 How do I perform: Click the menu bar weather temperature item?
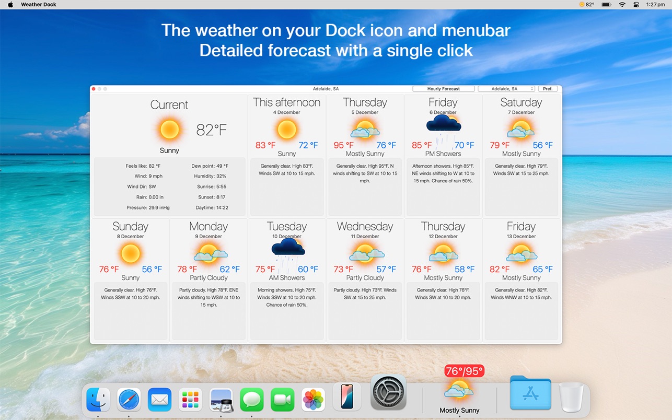tap(587, 5)
